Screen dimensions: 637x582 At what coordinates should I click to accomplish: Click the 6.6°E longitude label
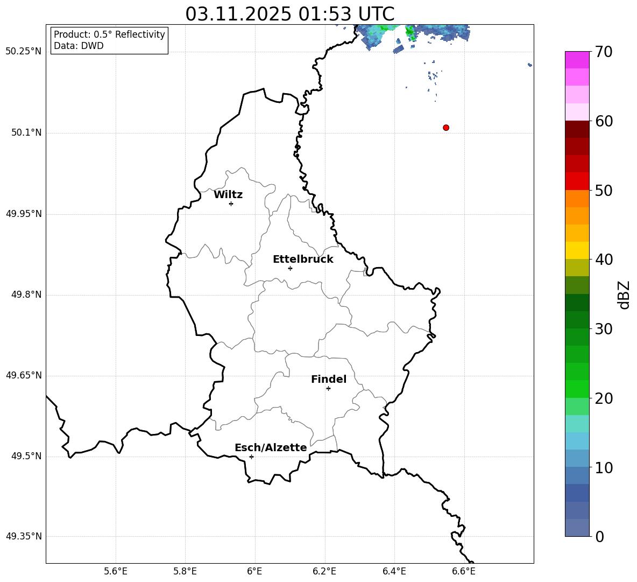[464, 571]
